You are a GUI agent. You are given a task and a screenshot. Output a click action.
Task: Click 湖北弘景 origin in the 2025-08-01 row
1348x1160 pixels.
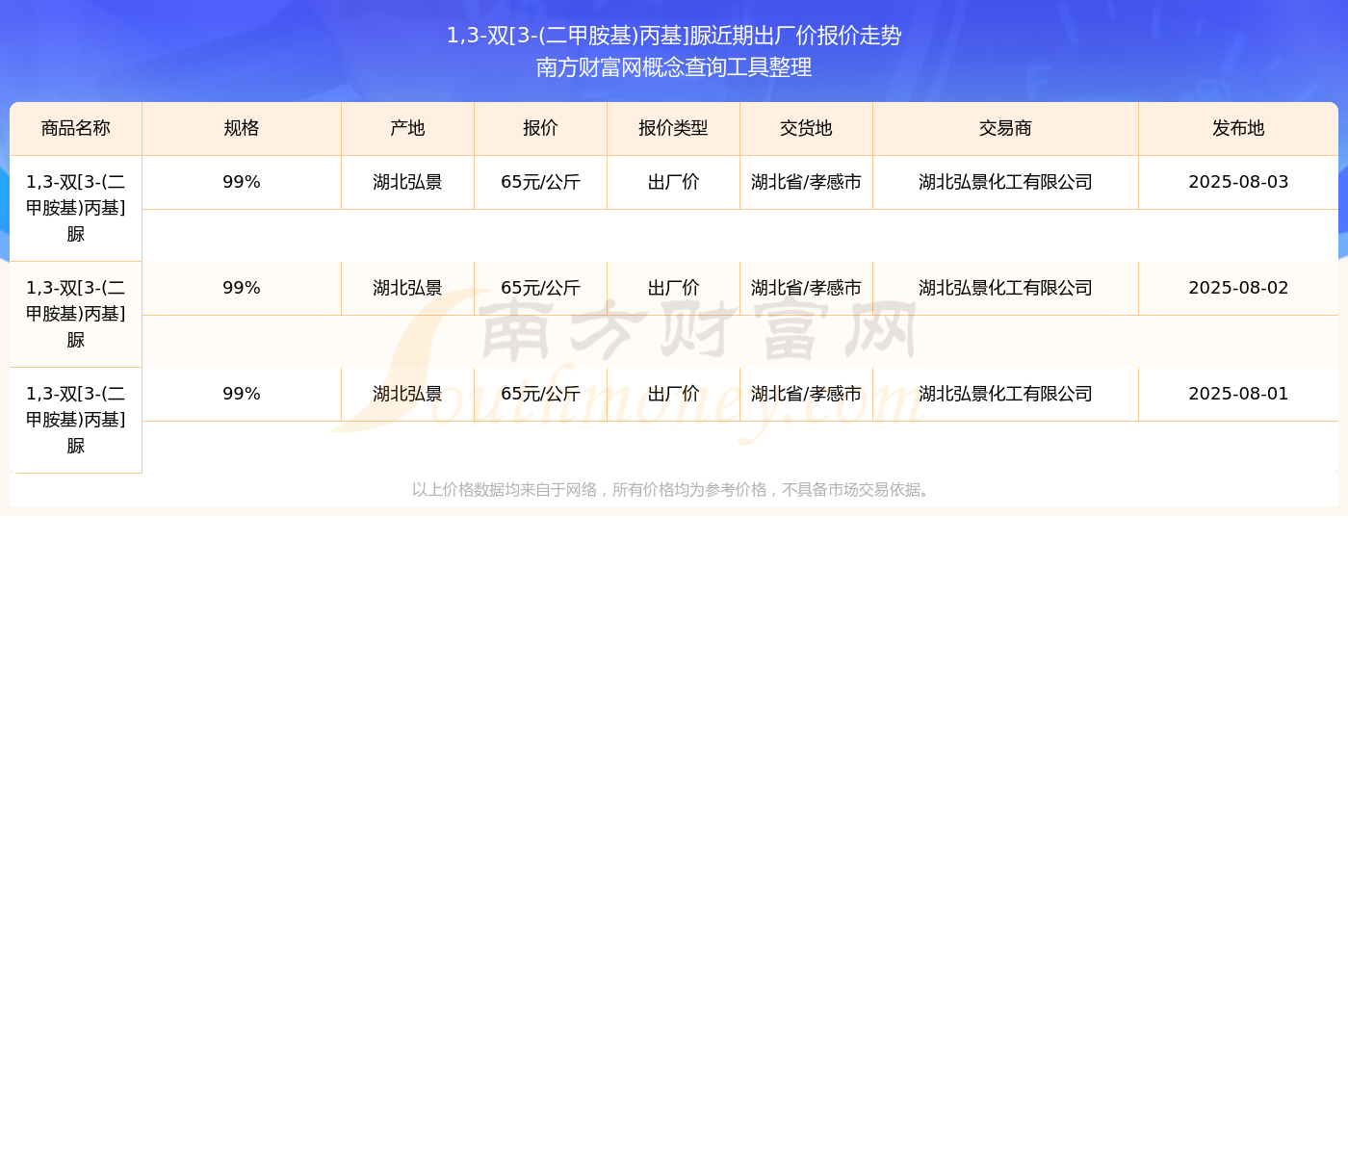pos(407,394)
